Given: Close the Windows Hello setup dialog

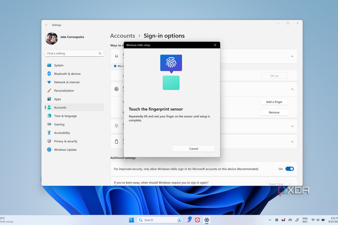Looking at the screenshot, I should click(215, 45).
